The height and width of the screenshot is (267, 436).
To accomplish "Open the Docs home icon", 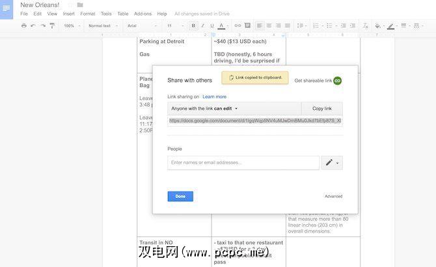I will click(x=7, y=8).
